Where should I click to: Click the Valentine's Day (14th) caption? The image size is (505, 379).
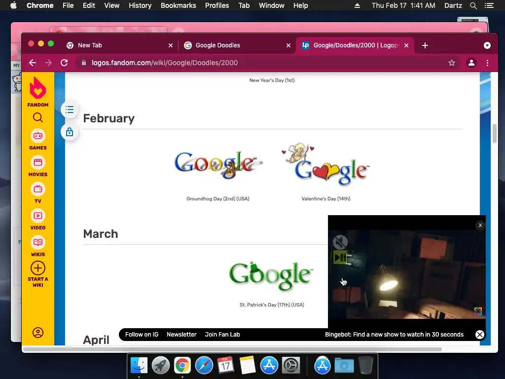(x=326, y=198)
